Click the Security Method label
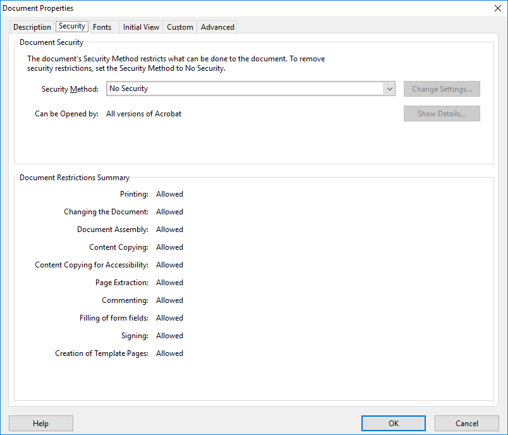This screenshot has height=435, width=508. [x=70, y=89]
